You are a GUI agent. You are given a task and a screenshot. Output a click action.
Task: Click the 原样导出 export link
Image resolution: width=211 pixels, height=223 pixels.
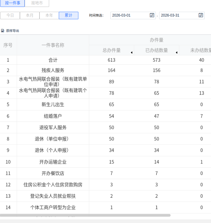point(13,31)
